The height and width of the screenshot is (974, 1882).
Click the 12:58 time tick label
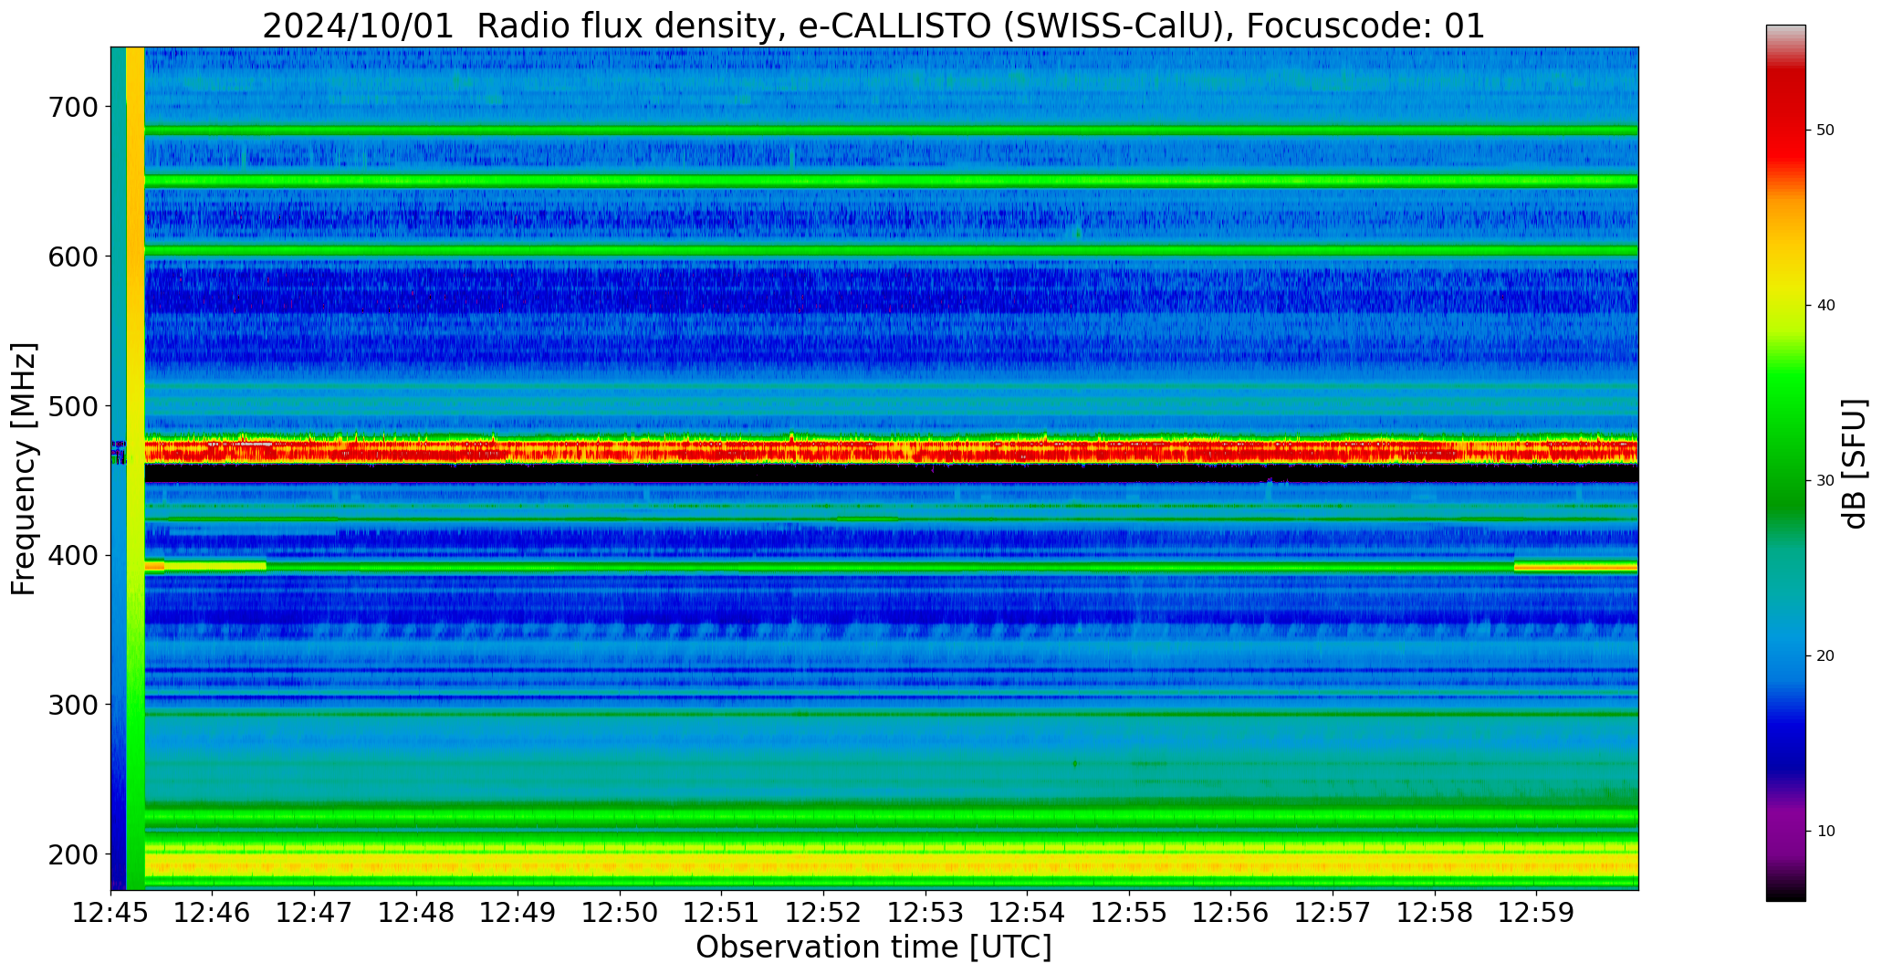[1435, 913]
